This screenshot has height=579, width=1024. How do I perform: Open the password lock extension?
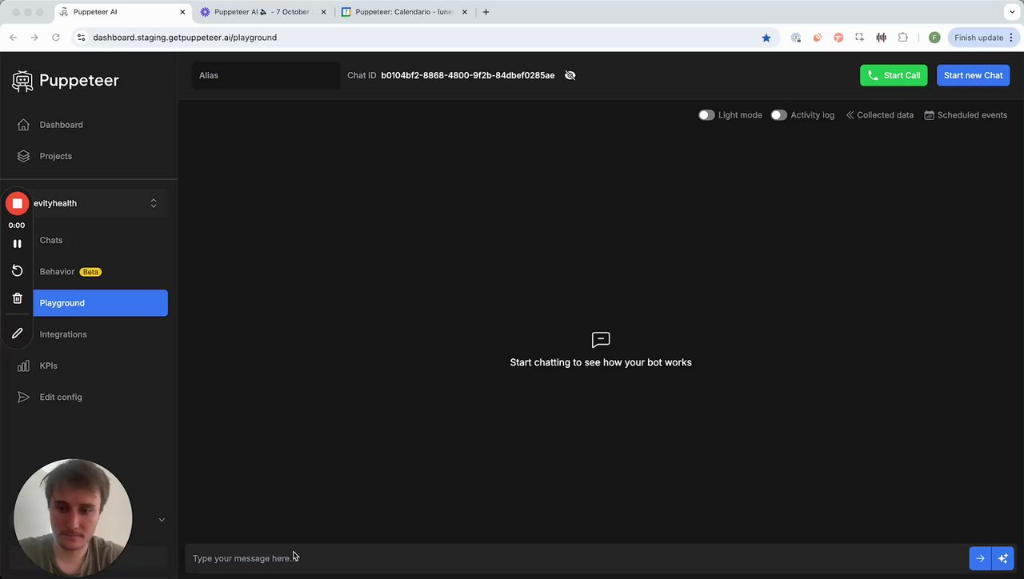point(796,38)
